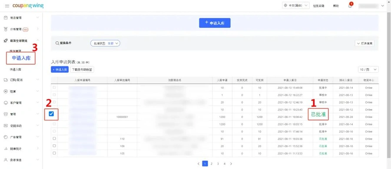Open the account dropdown beside blurred username
Viewport: 391px width, 169px height.
coord(383,6)
